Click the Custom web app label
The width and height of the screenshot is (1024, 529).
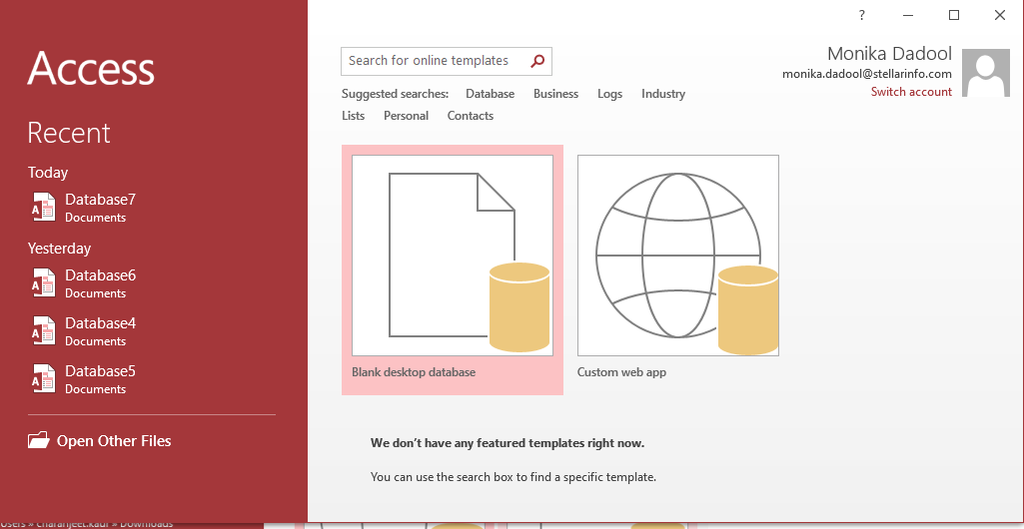621,372
